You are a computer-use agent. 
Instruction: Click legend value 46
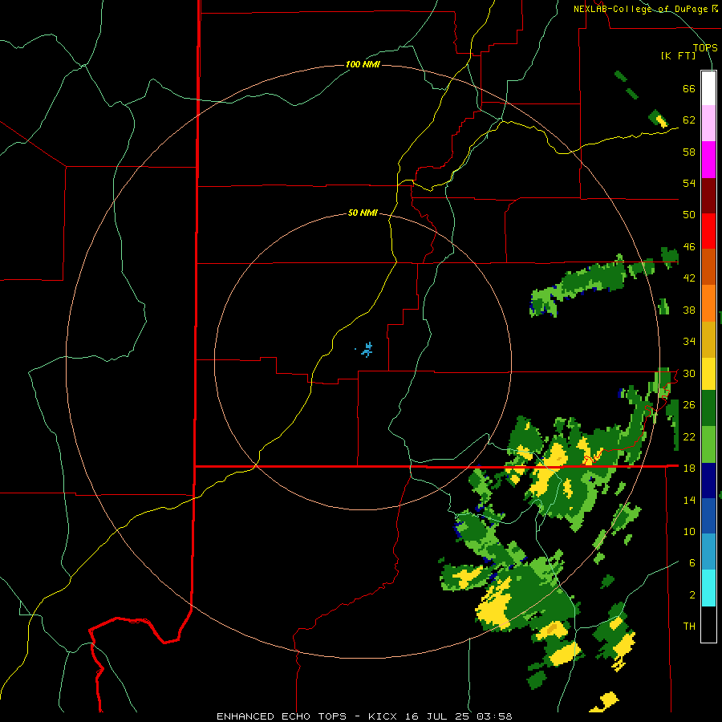689,247
